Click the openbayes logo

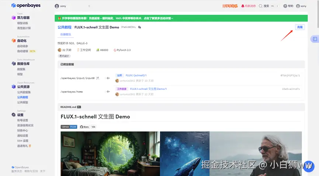pos(26,6)
